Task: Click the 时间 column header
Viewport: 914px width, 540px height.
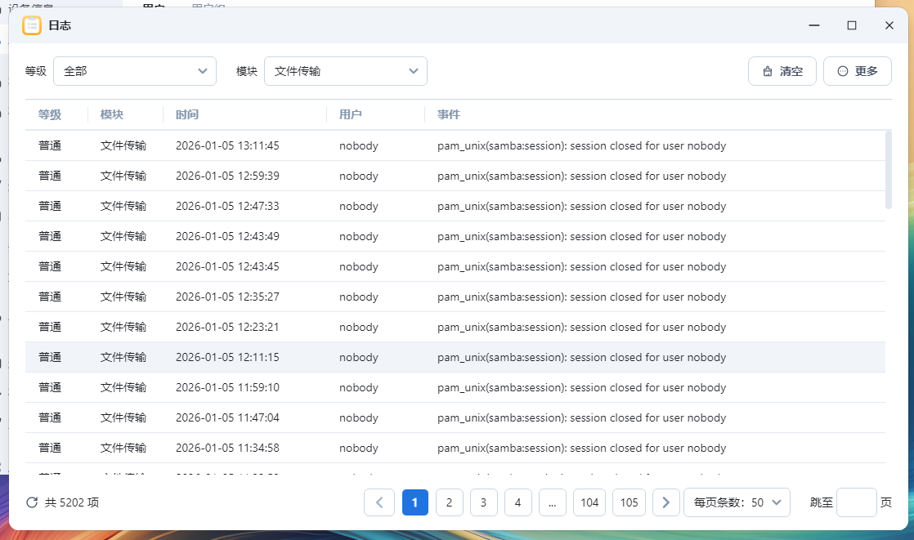Action: point(187,114)
